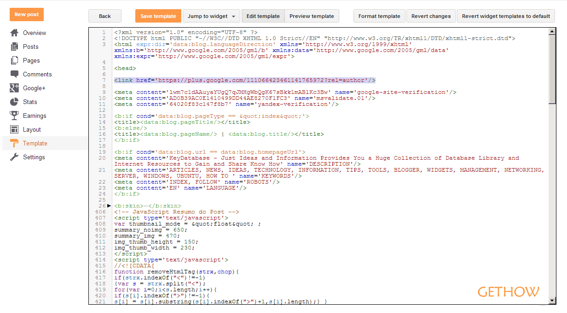Viewport: 567px width, 313px height.
Task: Click the collapsed <b:skin> code line
Action: click(x=148, y=206)
